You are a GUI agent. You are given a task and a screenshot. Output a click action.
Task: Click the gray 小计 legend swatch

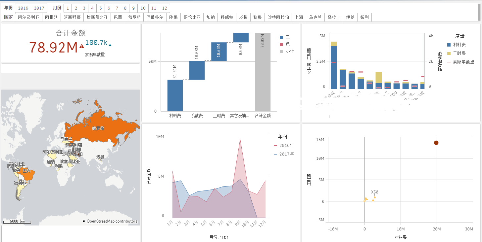click(x=281, y=51)
